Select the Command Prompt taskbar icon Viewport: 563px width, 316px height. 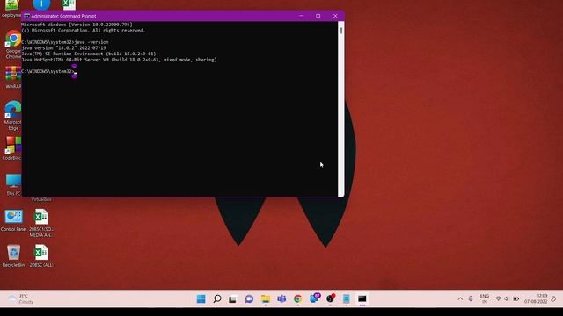362,298
